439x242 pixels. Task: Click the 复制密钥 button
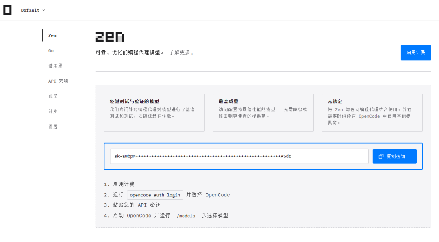pyautogui.click(x=394, y=156)
